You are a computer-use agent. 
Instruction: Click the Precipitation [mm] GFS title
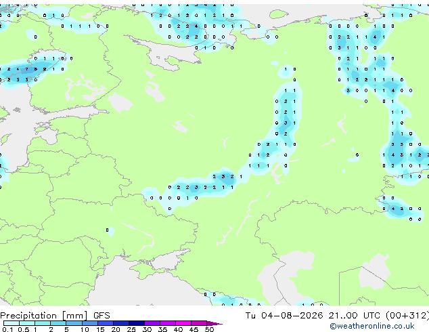point(55,316)
